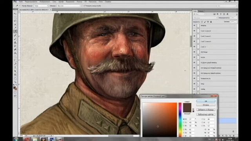Select the Hand tool
The height and width of the screenshot is (141, 251).
(x=15, y=79)
